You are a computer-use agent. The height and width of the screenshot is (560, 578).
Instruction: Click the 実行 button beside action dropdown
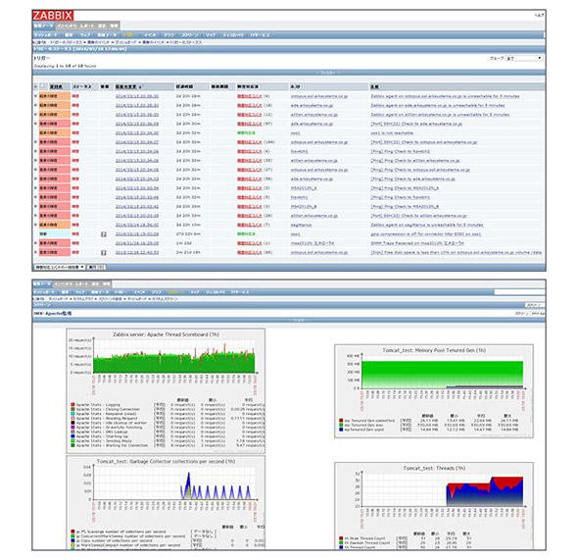96,267
